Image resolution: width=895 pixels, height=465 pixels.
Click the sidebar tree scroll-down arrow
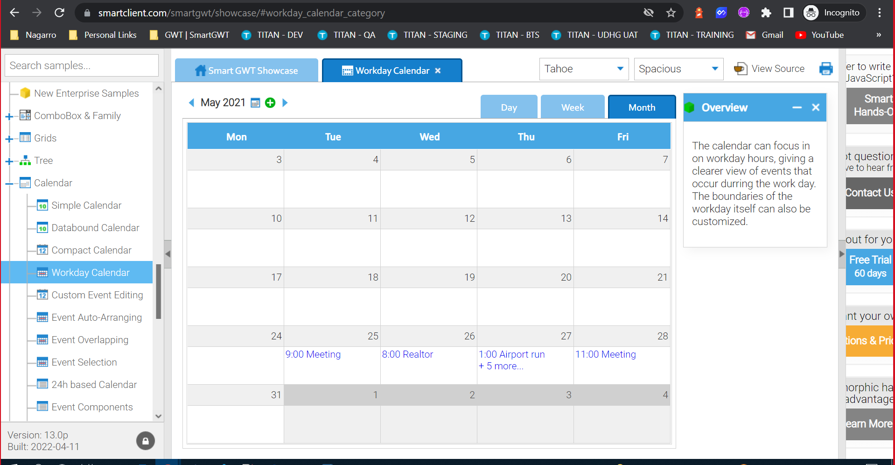pyautogui.click(x=159, y=416)
